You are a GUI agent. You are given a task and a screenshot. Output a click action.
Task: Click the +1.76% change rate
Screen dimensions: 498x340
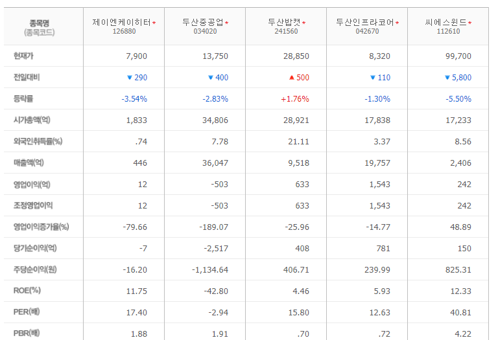pos(295,99)
